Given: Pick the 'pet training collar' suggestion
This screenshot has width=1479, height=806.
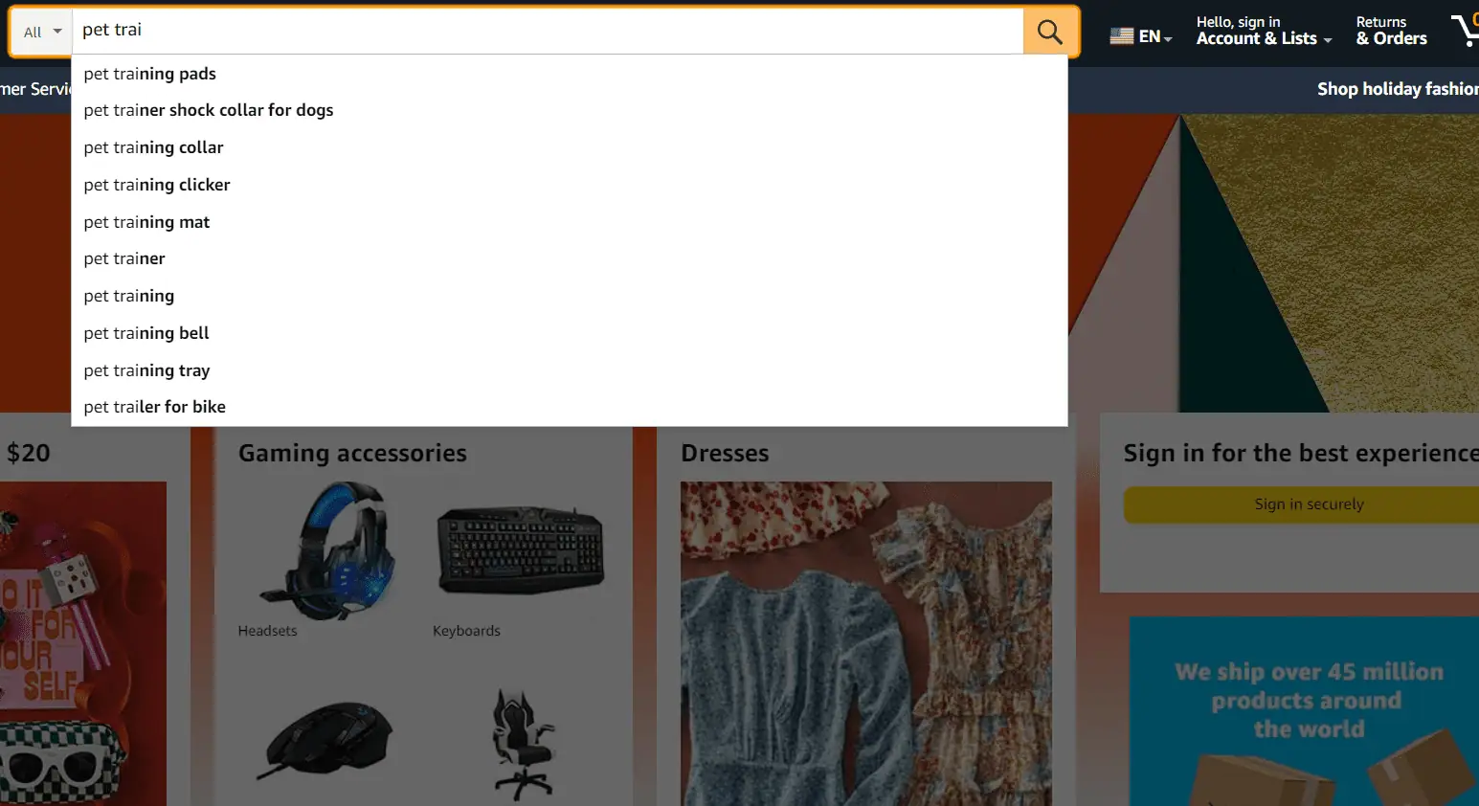Looking at the screenshot, I should coord(153,147).
